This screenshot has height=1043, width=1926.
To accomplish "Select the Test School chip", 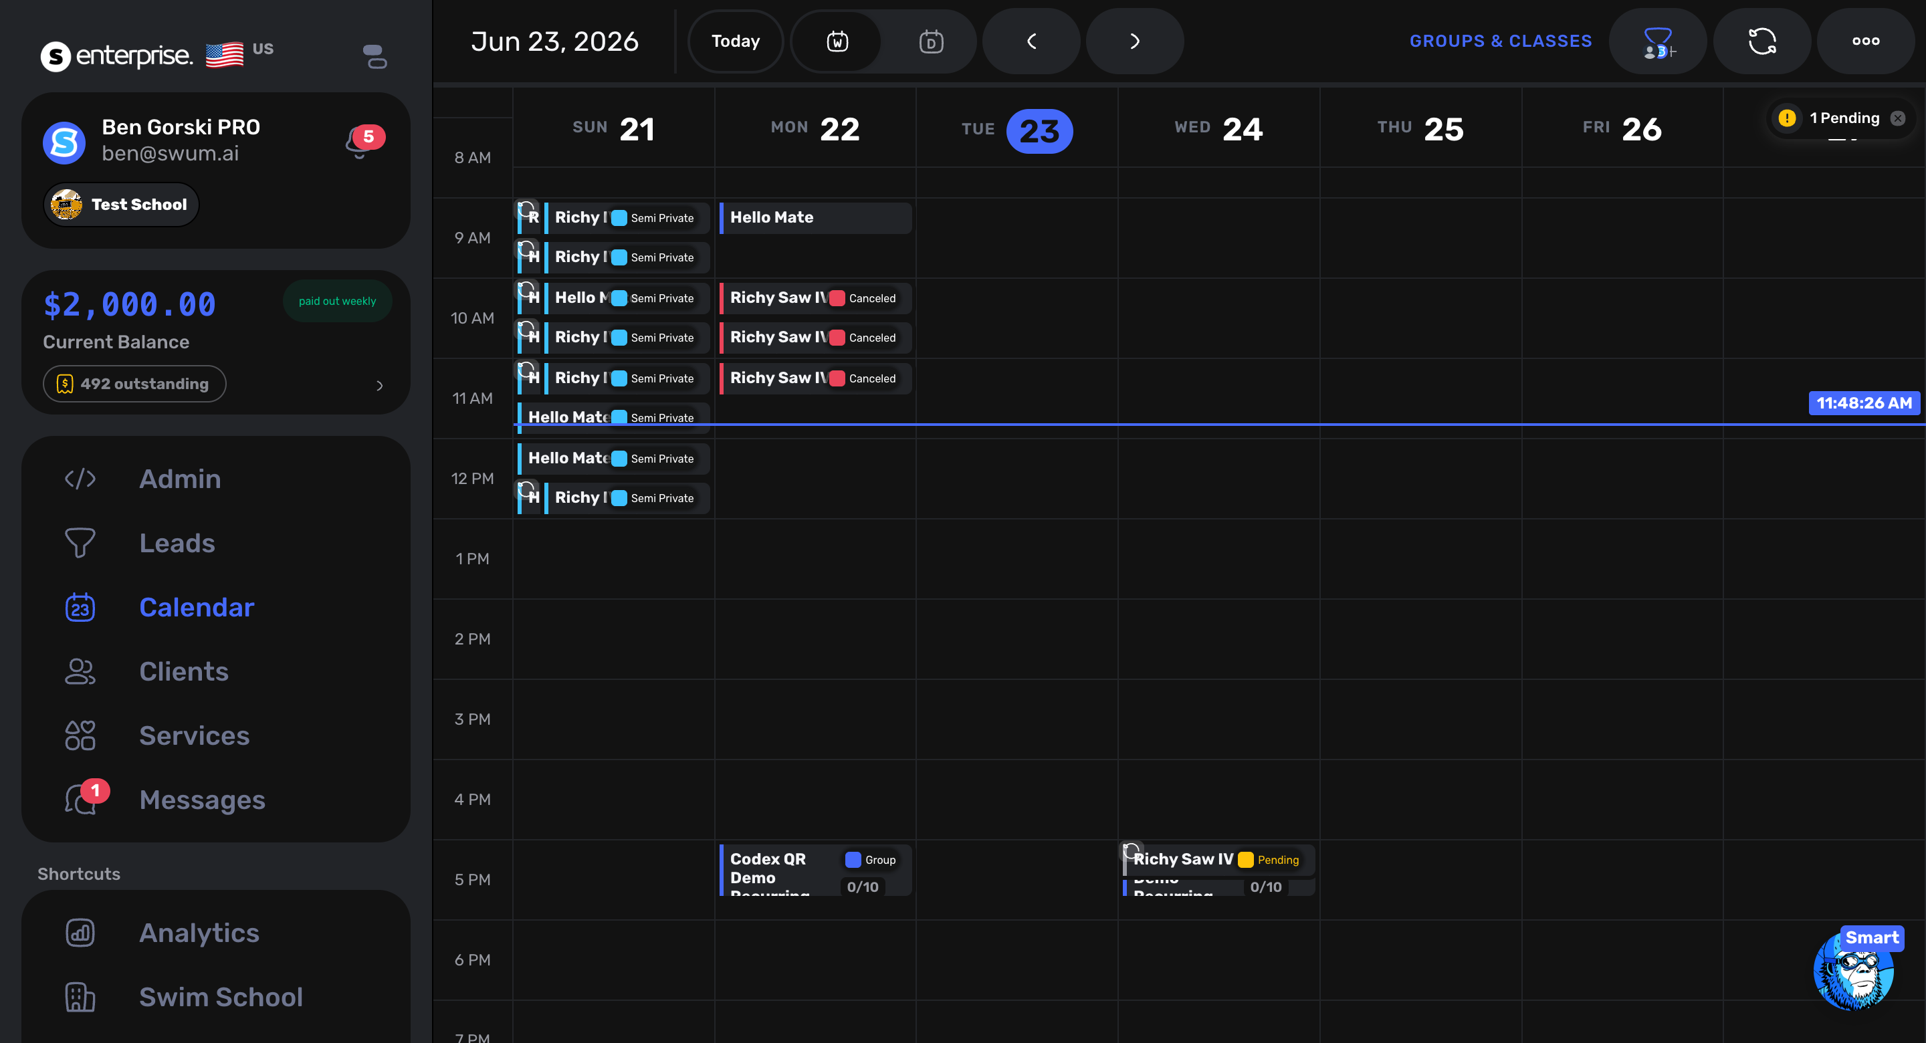I will (122, 204).
